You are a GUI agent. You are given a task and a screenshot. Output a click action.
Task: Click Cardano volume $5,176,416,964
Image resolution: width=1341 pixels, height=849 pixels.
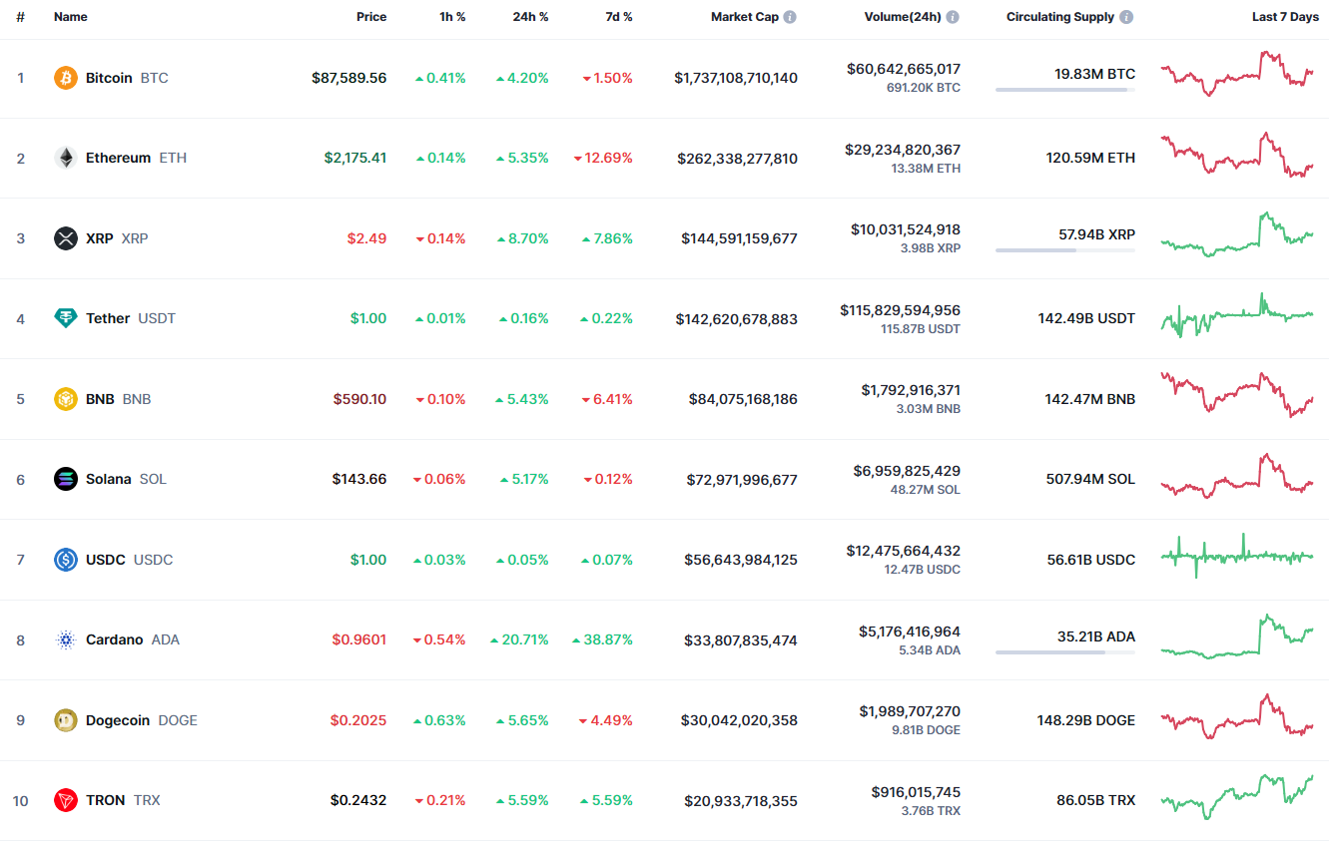coord(910,632)
